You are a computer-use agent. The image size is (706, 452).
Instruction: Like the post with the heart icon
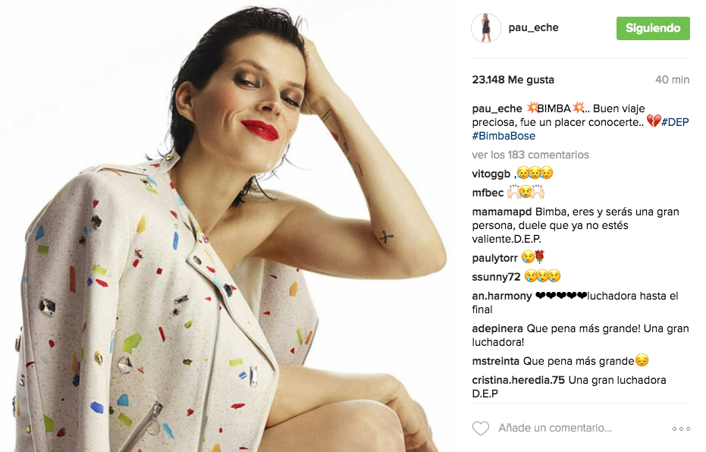[481, 428]
